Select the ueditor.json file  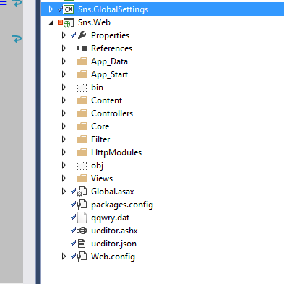(x=113, y=244)
